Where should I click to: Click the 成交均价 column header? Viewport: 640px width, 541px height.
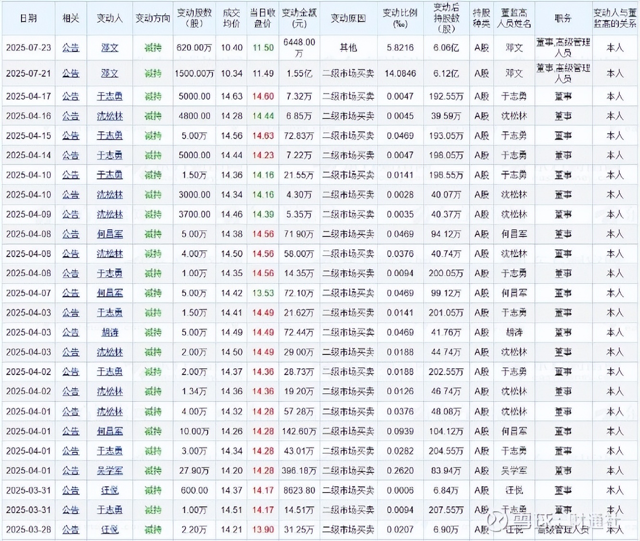(x=231, y=18)
